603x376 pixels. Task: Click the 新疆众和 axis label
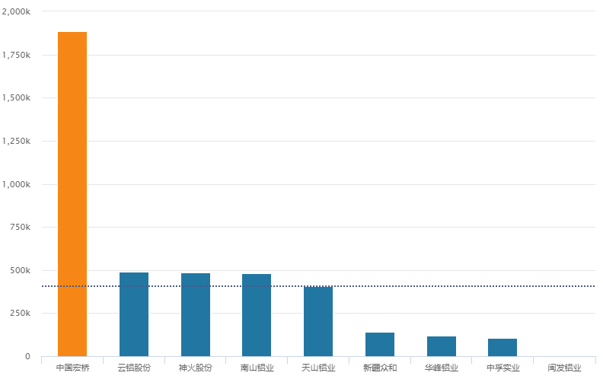(x=380, y=368)
